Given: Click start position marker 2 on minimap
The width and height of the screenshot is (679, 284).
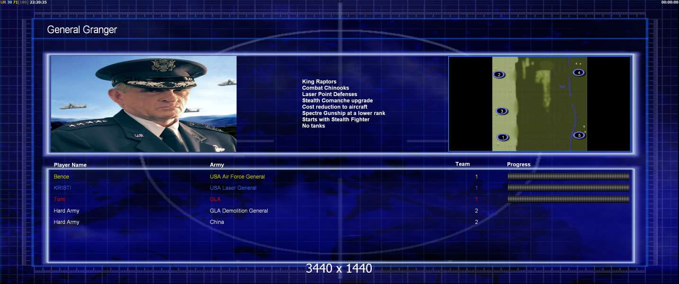Looking at the screenshot, I should (499, 74).
